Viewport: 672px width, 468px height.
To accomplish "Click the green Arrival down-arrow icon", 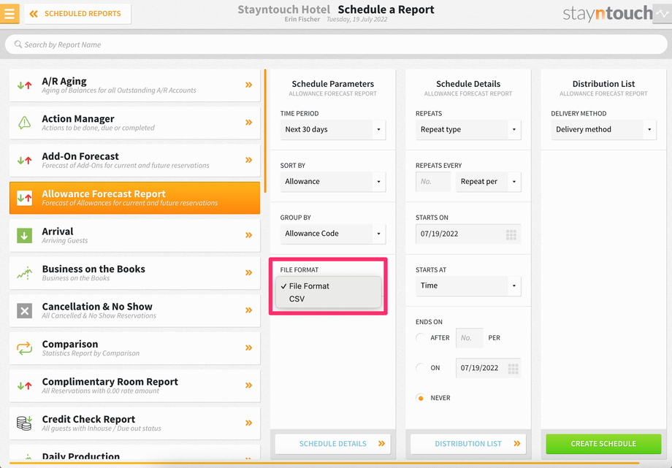I will (x=24, y=235).
